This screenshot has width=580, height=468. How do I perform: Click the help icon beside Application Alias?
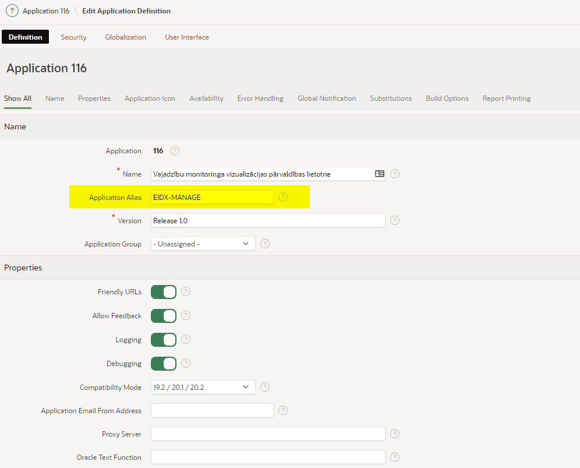[x=283, y=197]
